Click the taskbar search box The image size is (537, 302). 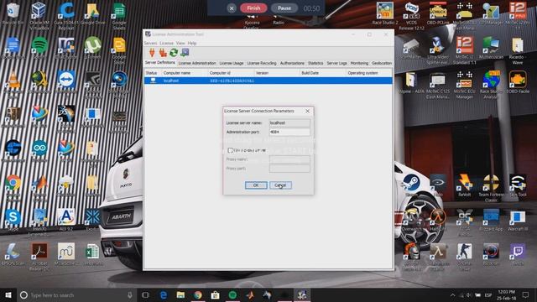click(x=76, y=294)
